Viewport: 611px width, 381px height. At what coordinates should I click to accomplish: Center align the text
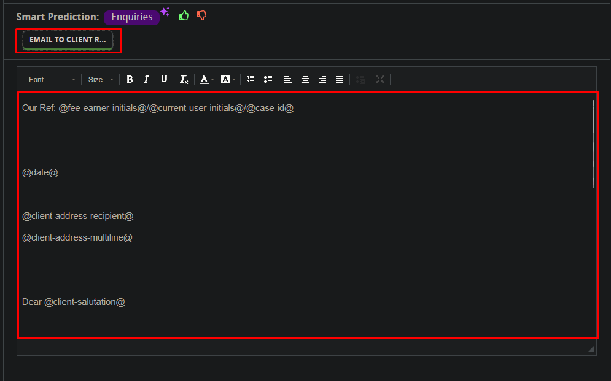pos(305,79)
